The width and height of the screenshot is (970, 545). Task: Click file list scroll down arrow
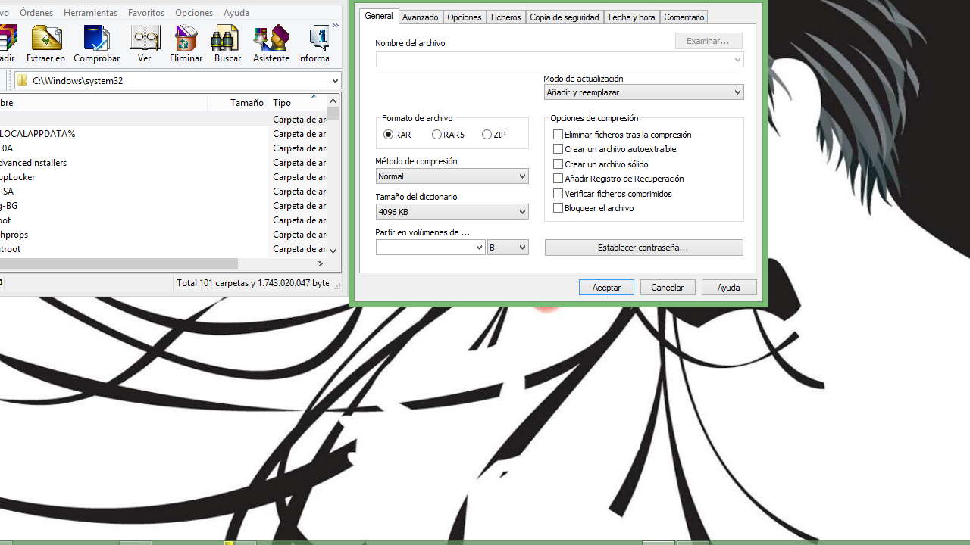333,251
